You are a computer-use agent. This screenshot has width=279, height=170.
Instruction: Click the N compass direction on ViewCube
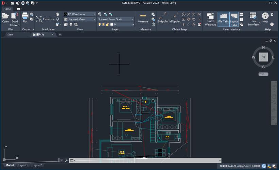(263, 47)
